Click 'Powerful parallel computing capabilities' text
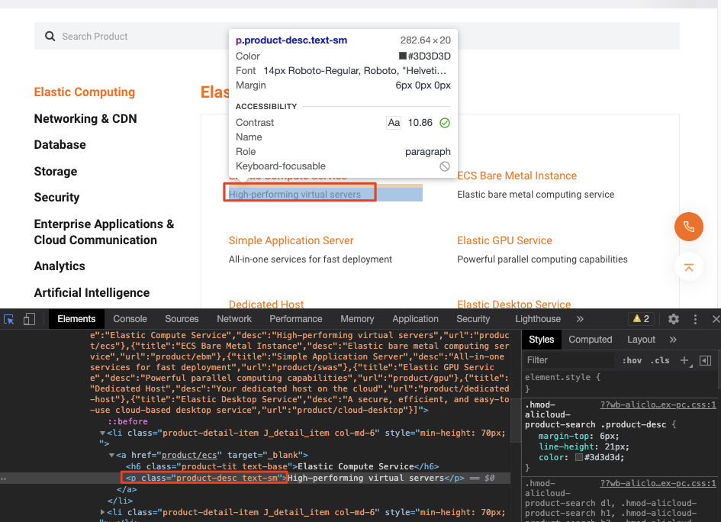The height and width of the screenshot is (522, 721). point(542,259)
